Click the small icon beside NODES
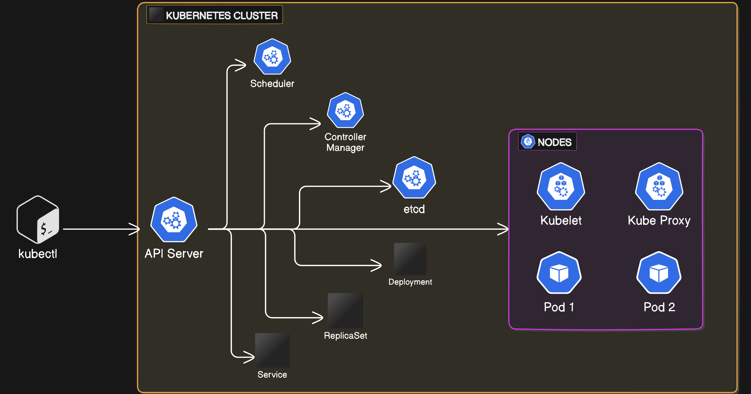The height and width of the screenshot is (394, 751). [528, 142]
